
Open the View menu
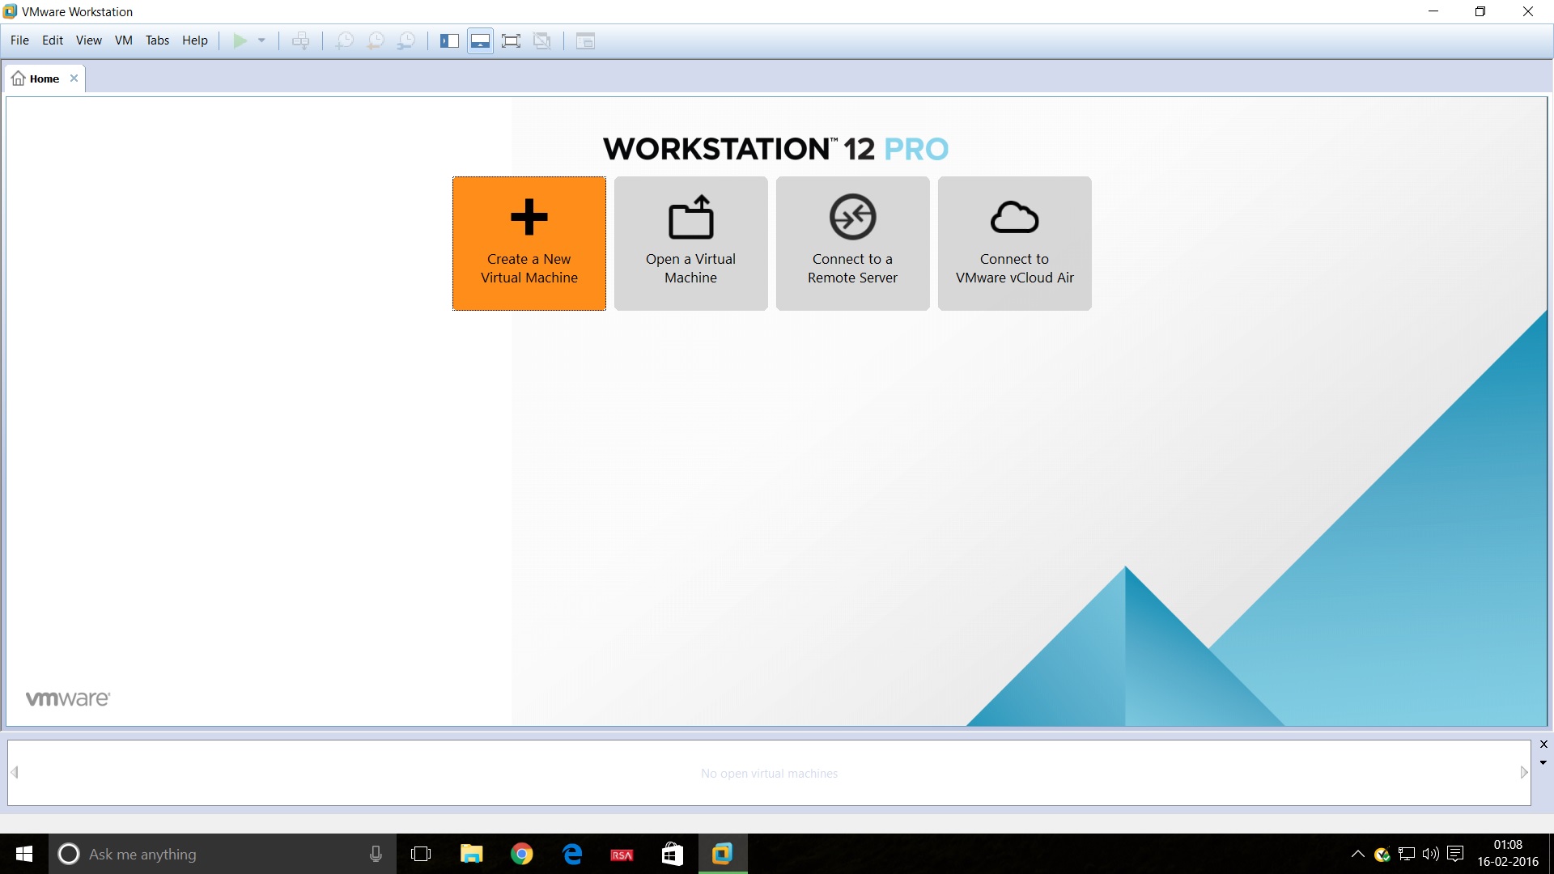click(89, 40)
